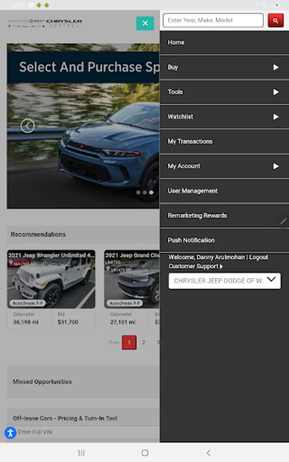Select the third carousel dot indicator

pos(151,192)
